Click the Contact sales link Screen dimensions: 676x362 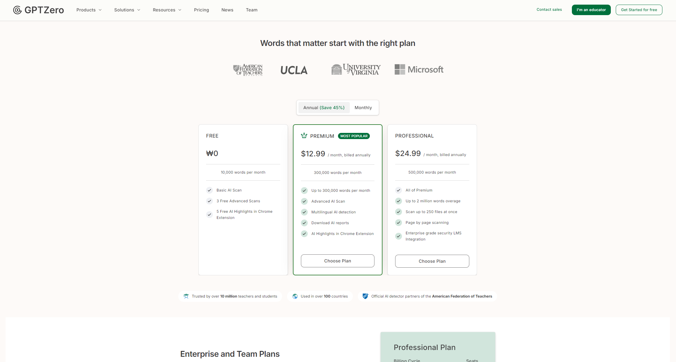pos(549,10)
